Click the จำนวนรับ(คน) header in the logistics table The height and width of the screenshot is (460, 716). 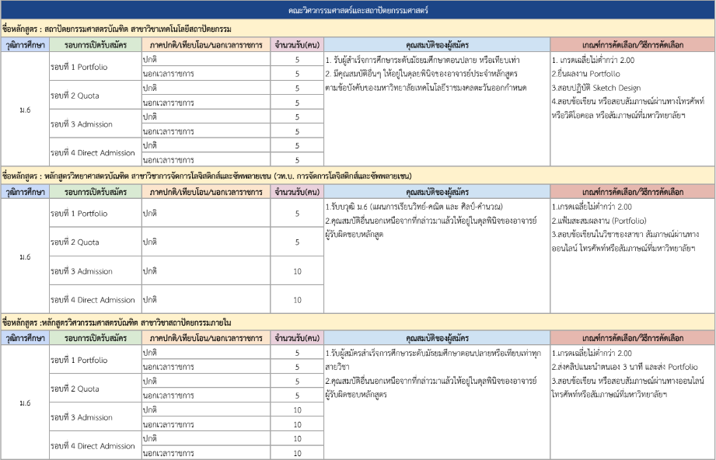point(297,191)
